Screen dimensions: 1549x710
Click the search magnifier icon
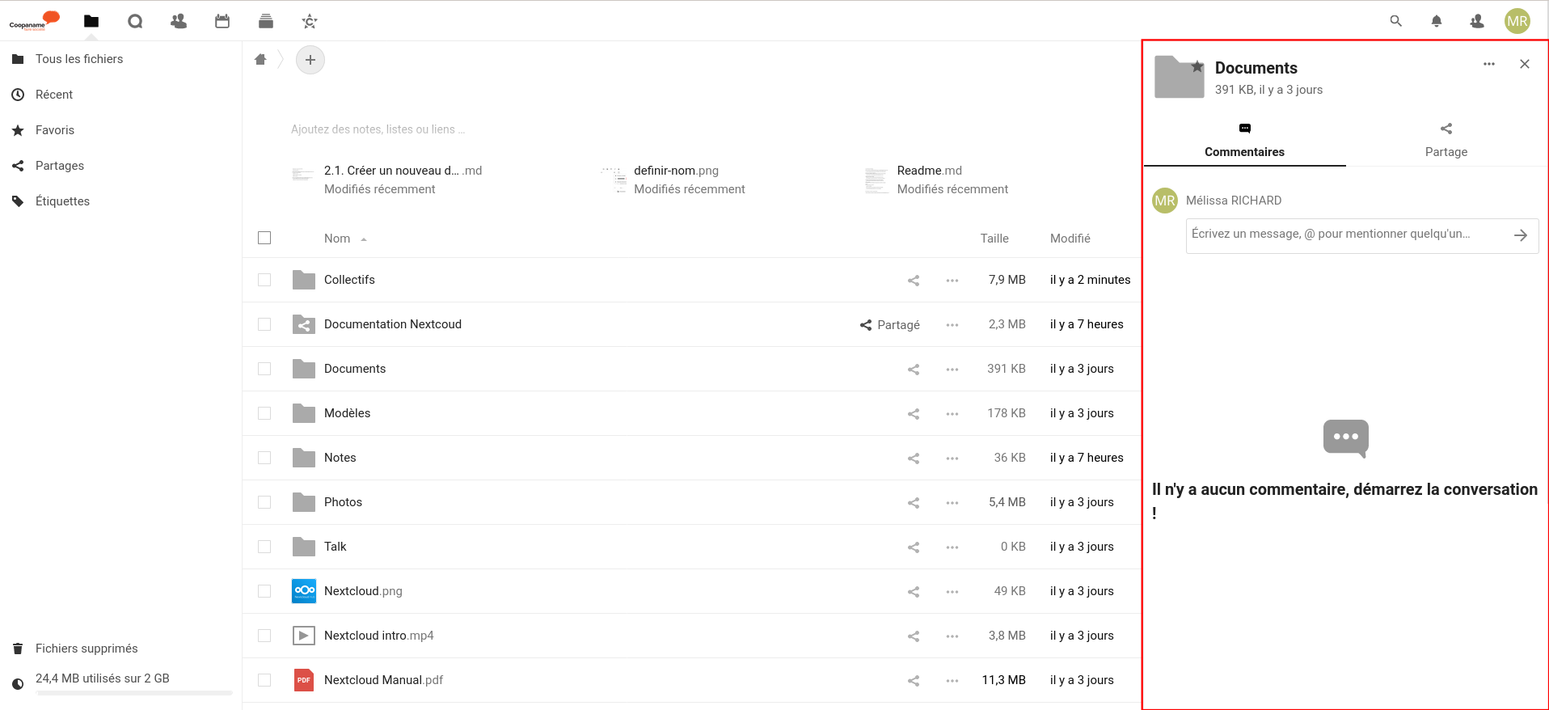[1395, 22]
